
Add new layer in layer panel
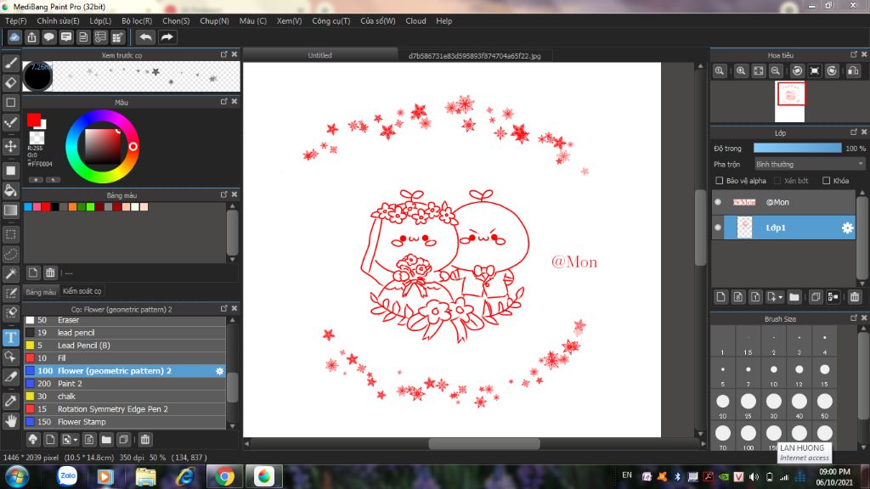[720, 297]
